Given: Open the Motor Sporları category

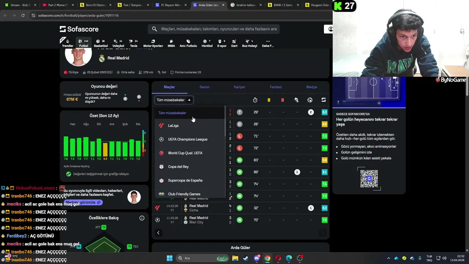Looking at the screenshot, I should tap(153, 43).
